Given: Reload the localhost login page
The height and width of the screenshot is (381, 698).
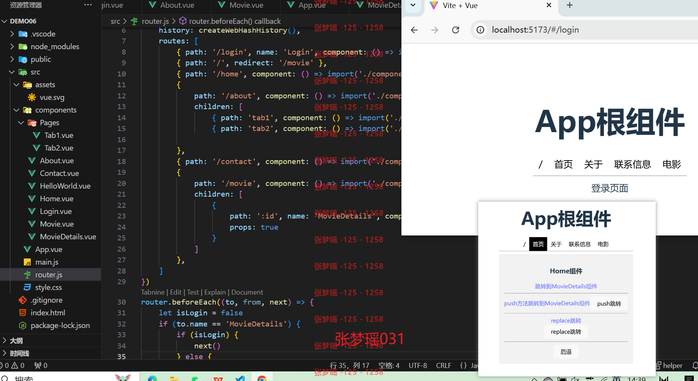Looking at the screenshot, I should pyautogui.click(x=456, y=30).
